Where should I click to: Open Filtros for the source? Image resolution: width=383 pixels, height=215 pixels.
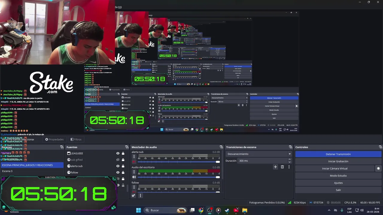click(76, 139)
